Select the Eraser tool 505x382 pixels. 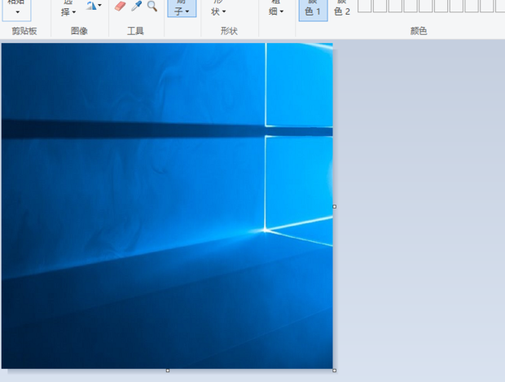click(x=120, y=7)
